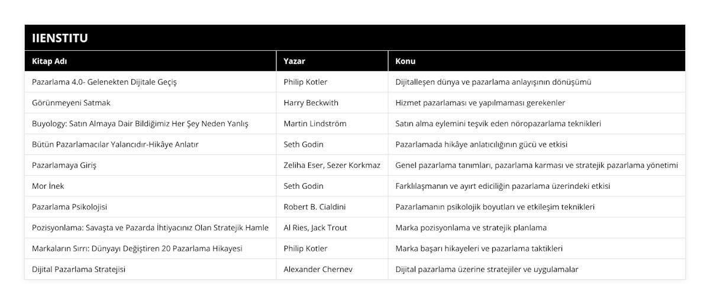
Task: Select the Kitap Adı column header
Action: tap(49, 61)
